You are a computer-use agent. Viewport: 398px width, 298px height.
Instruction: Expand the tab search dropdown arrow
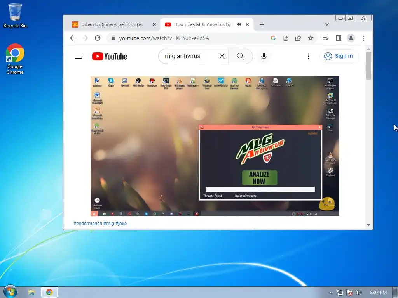(x=326, y=24)
